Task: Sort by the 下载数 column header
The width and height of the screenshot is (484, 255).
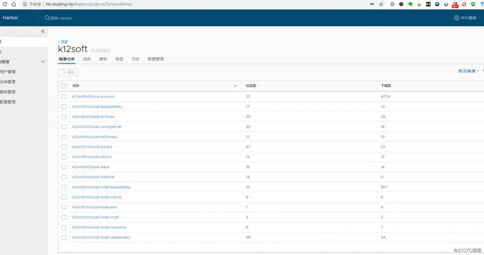Action: (x=386, y=86)
